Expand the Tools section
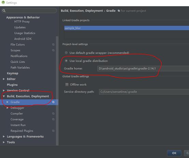Viewport: 189px width, 158px height. pyautogui.click(x=4, y=142)
